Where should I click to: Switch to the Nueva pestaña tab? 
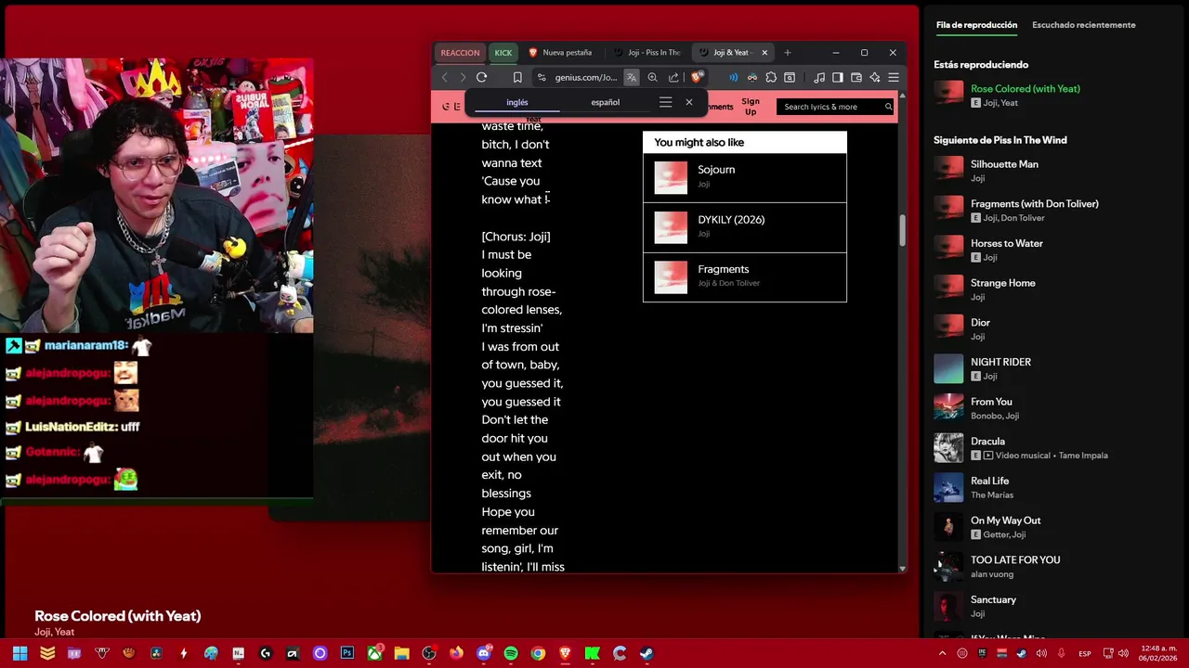click(561, 53)
